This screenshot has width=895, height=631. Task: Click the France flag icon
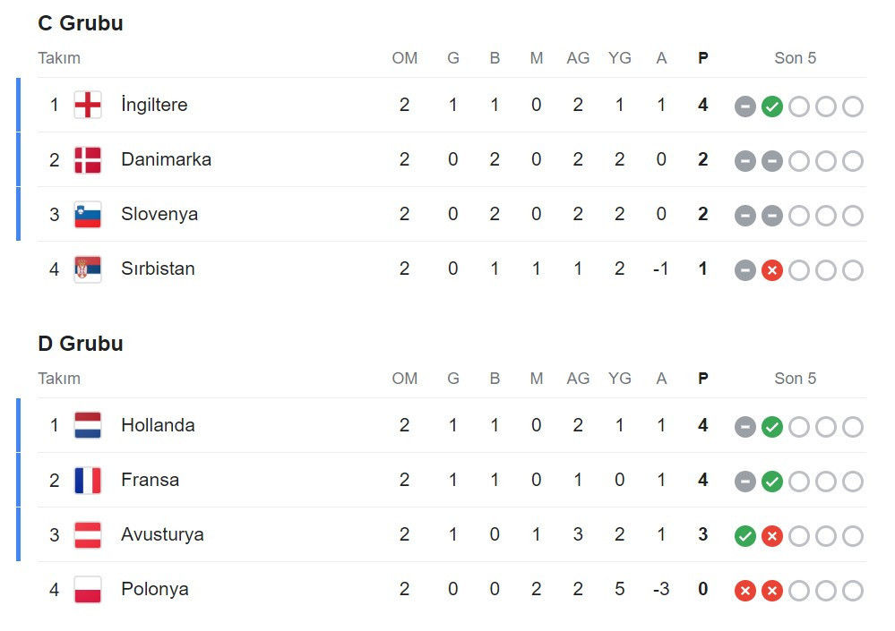pyautogui.click(x=87, y=480)
